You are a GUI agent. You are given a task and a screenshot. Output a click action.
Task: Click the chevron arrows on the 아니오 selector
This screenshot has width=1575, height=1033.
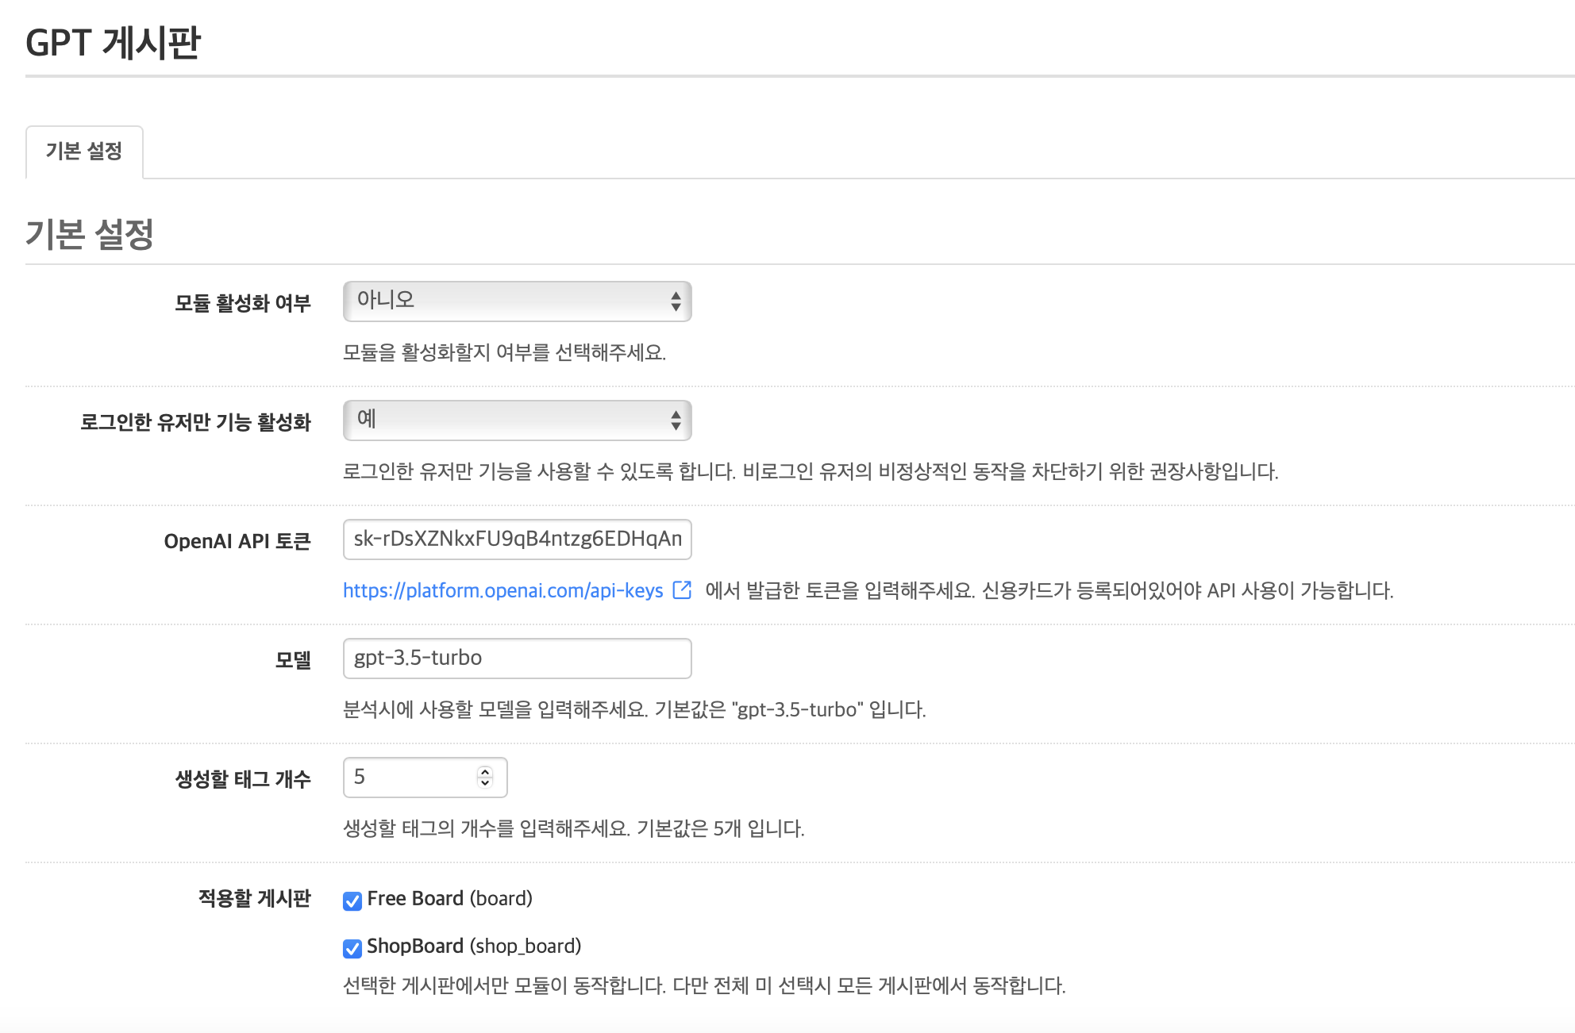click(x=676, y=301)
